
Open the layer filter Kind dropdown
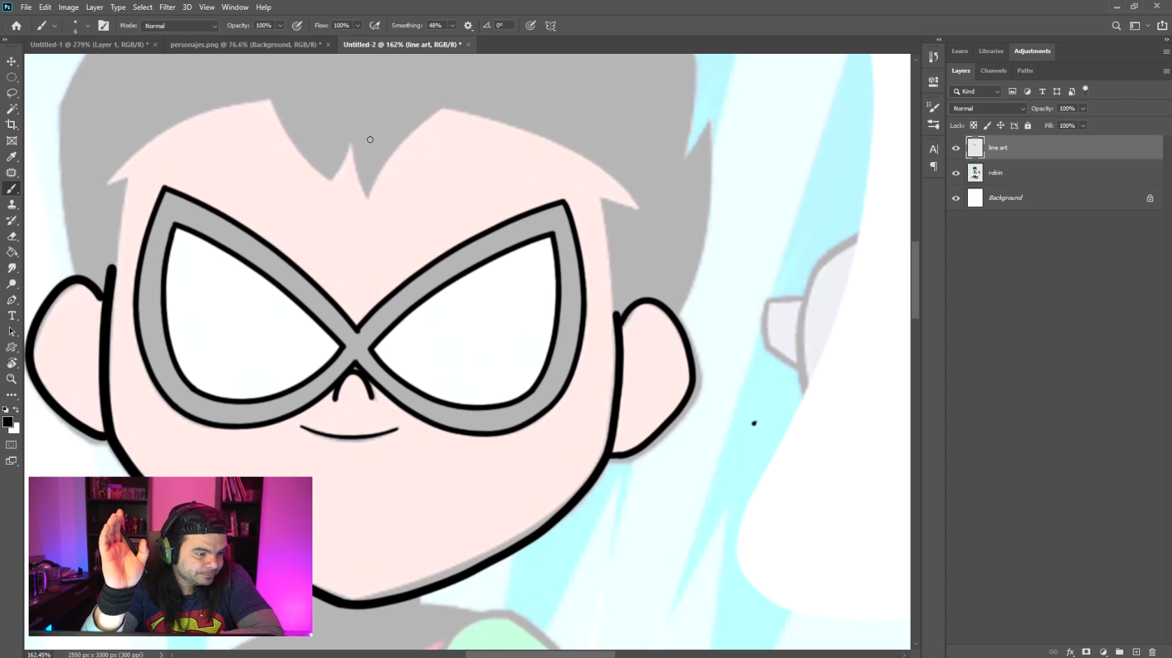coord(976,92)
